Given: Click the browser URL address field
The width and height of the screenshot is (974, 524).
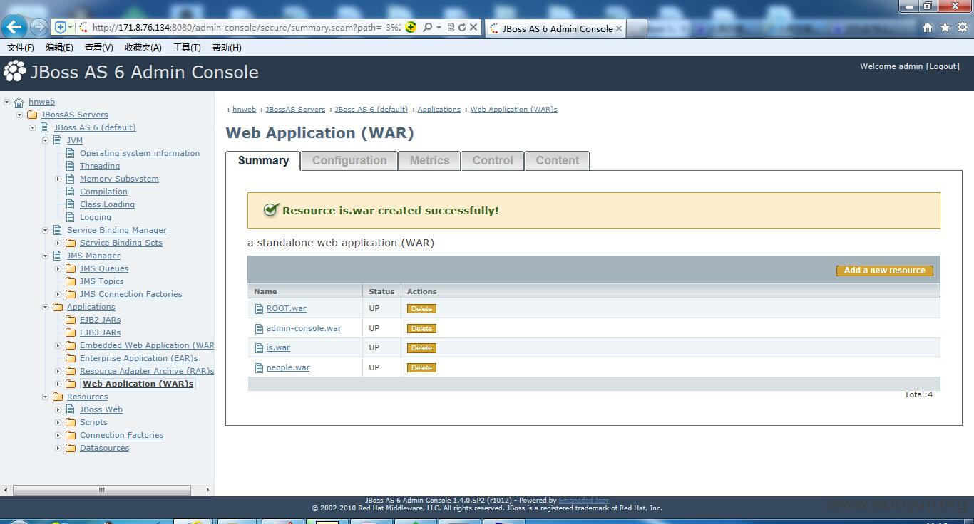Looking at the screenshot, I should (x=246, y=27).
